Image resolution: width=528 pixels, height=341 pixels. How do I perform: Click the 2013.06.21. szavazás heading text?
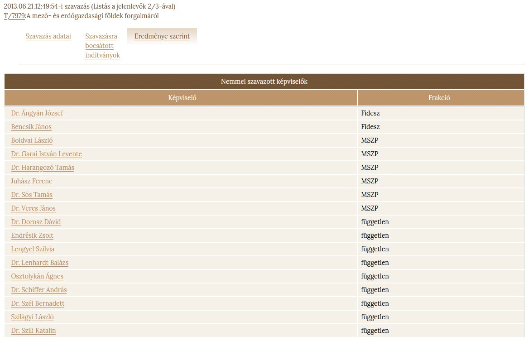[x=90, y=6]
